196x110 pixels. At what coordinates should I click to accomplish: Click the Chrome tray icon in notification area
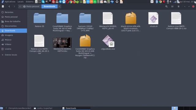pos(160,2)
